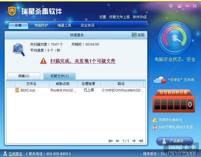The image size is (201, 157).
Task: Open 可疑文件上报 suspicious file report
Action: pos(119,17)
